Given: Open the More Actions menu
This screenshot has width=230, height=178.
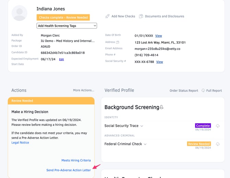Looking at the screenshot, I should [x=83, y=90].
